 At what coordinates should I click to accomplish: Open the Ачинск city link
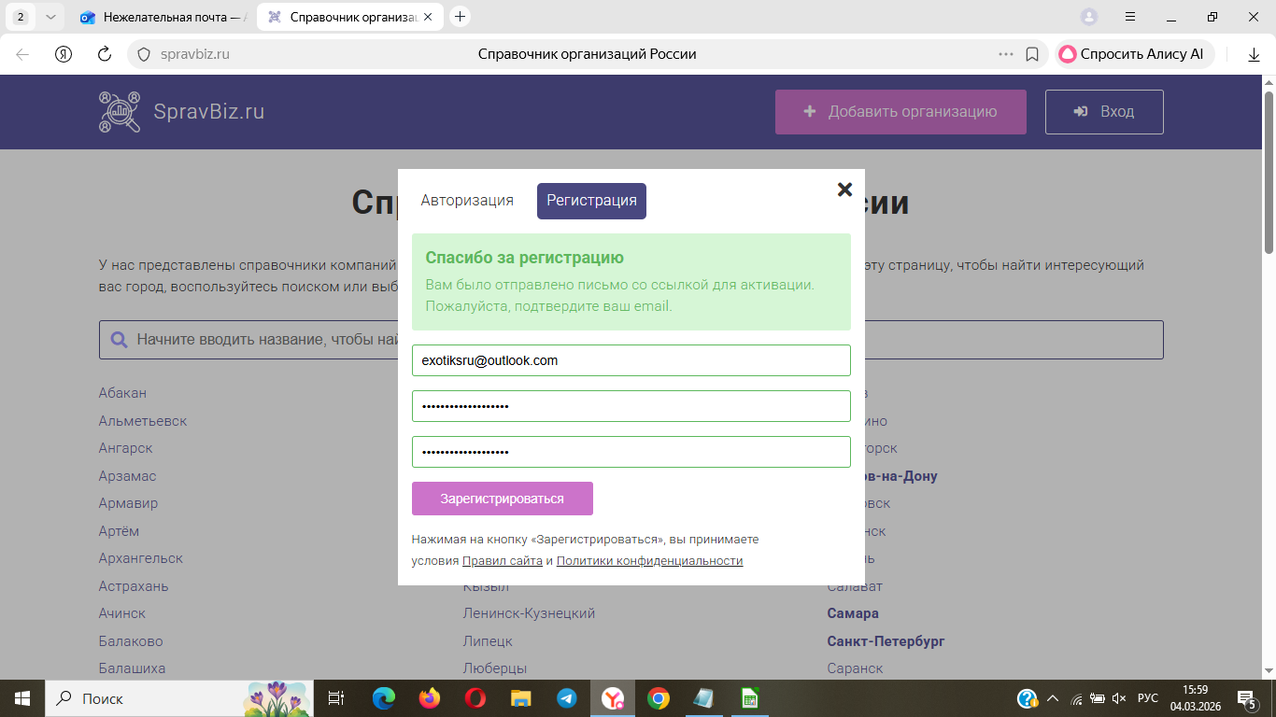point(122,613)
